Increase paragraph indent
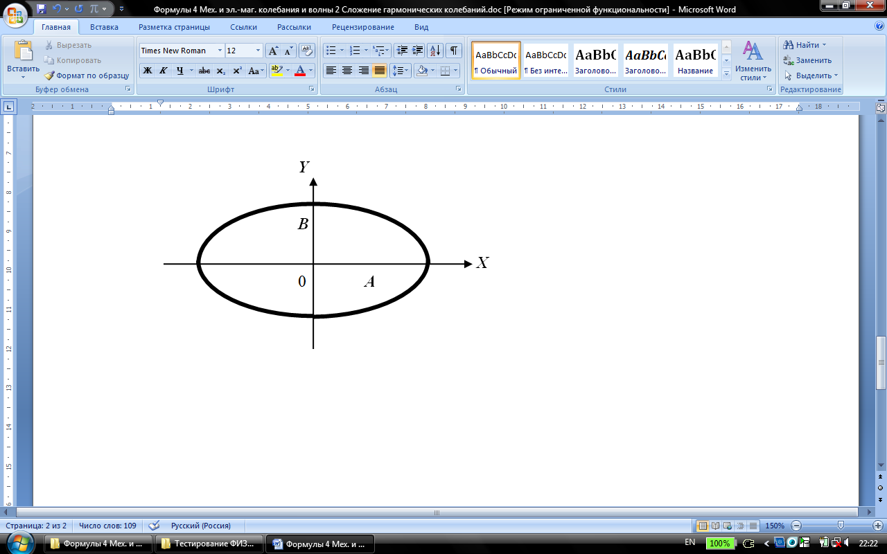The width and height of the screenshot is (887, 554). pos(418,51)
